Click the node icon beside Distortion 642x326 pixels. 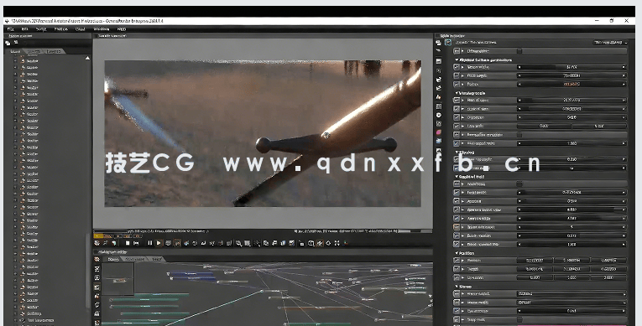(x=457, y=117)
